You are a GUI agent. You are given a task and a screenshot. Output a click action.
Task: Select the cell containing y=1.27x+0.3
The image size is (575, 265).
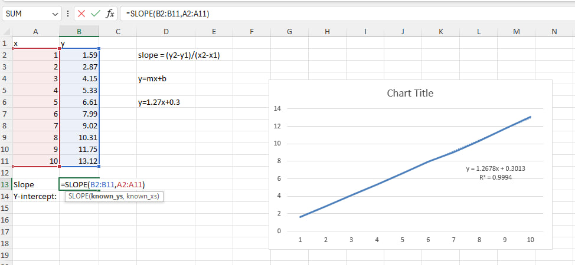(x=159, y=102)
